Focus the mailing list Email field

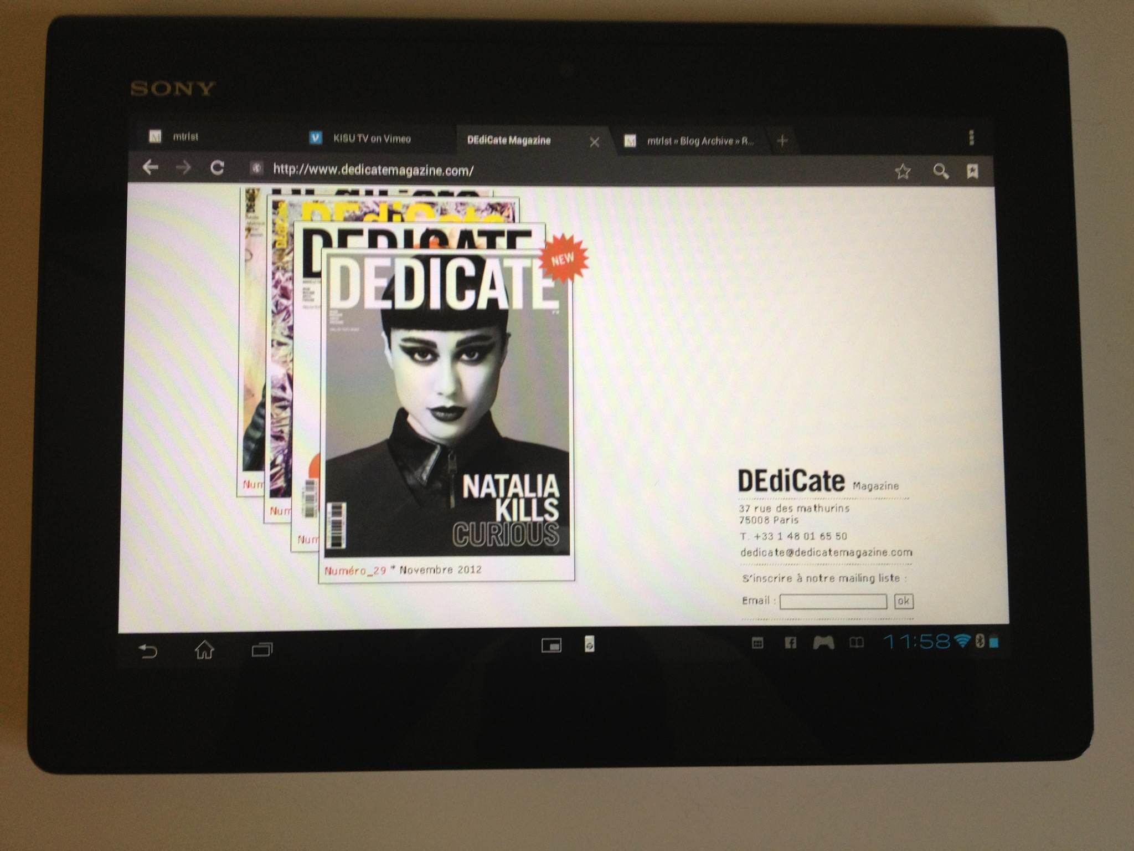click(833, 602)
